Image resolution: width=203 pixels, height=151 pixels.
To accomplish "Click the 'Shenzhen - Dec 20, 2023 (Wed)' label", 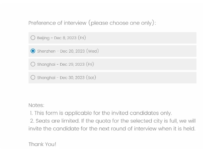I will tap(68, 51).
